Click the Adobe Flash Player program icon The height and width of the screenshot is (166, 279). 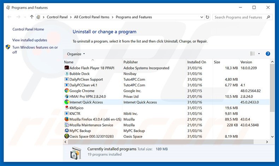point(66,68)
